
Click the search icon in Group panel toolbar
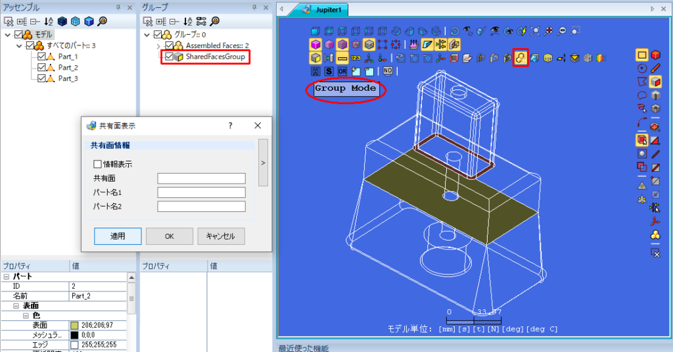click(215, 21)
